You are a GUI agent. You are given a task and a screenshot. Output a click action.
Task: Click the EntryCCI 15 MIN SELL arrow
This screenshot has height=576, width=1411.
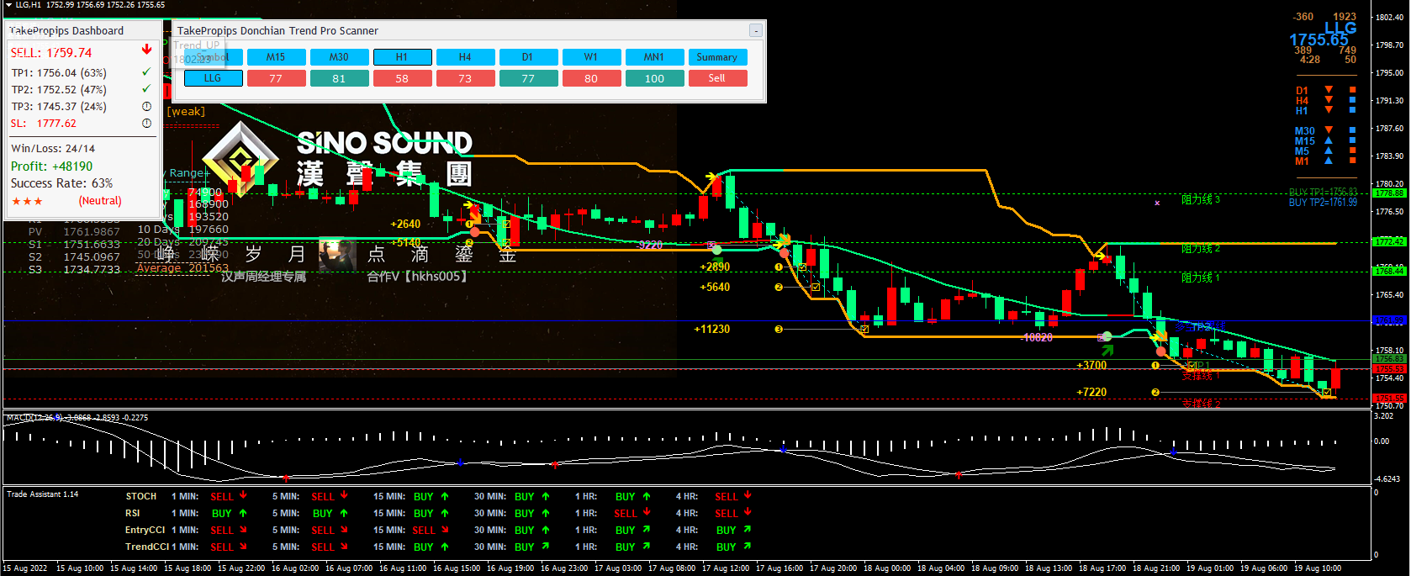445,530
